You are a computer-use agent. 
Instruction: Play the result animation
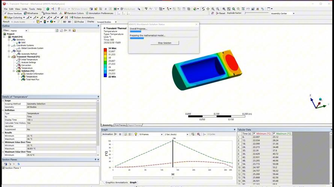(116, 134)
